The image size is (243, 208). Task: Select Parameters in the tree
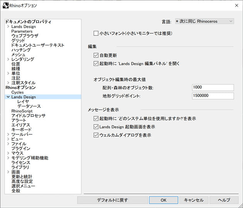click(x=22, y=31)
